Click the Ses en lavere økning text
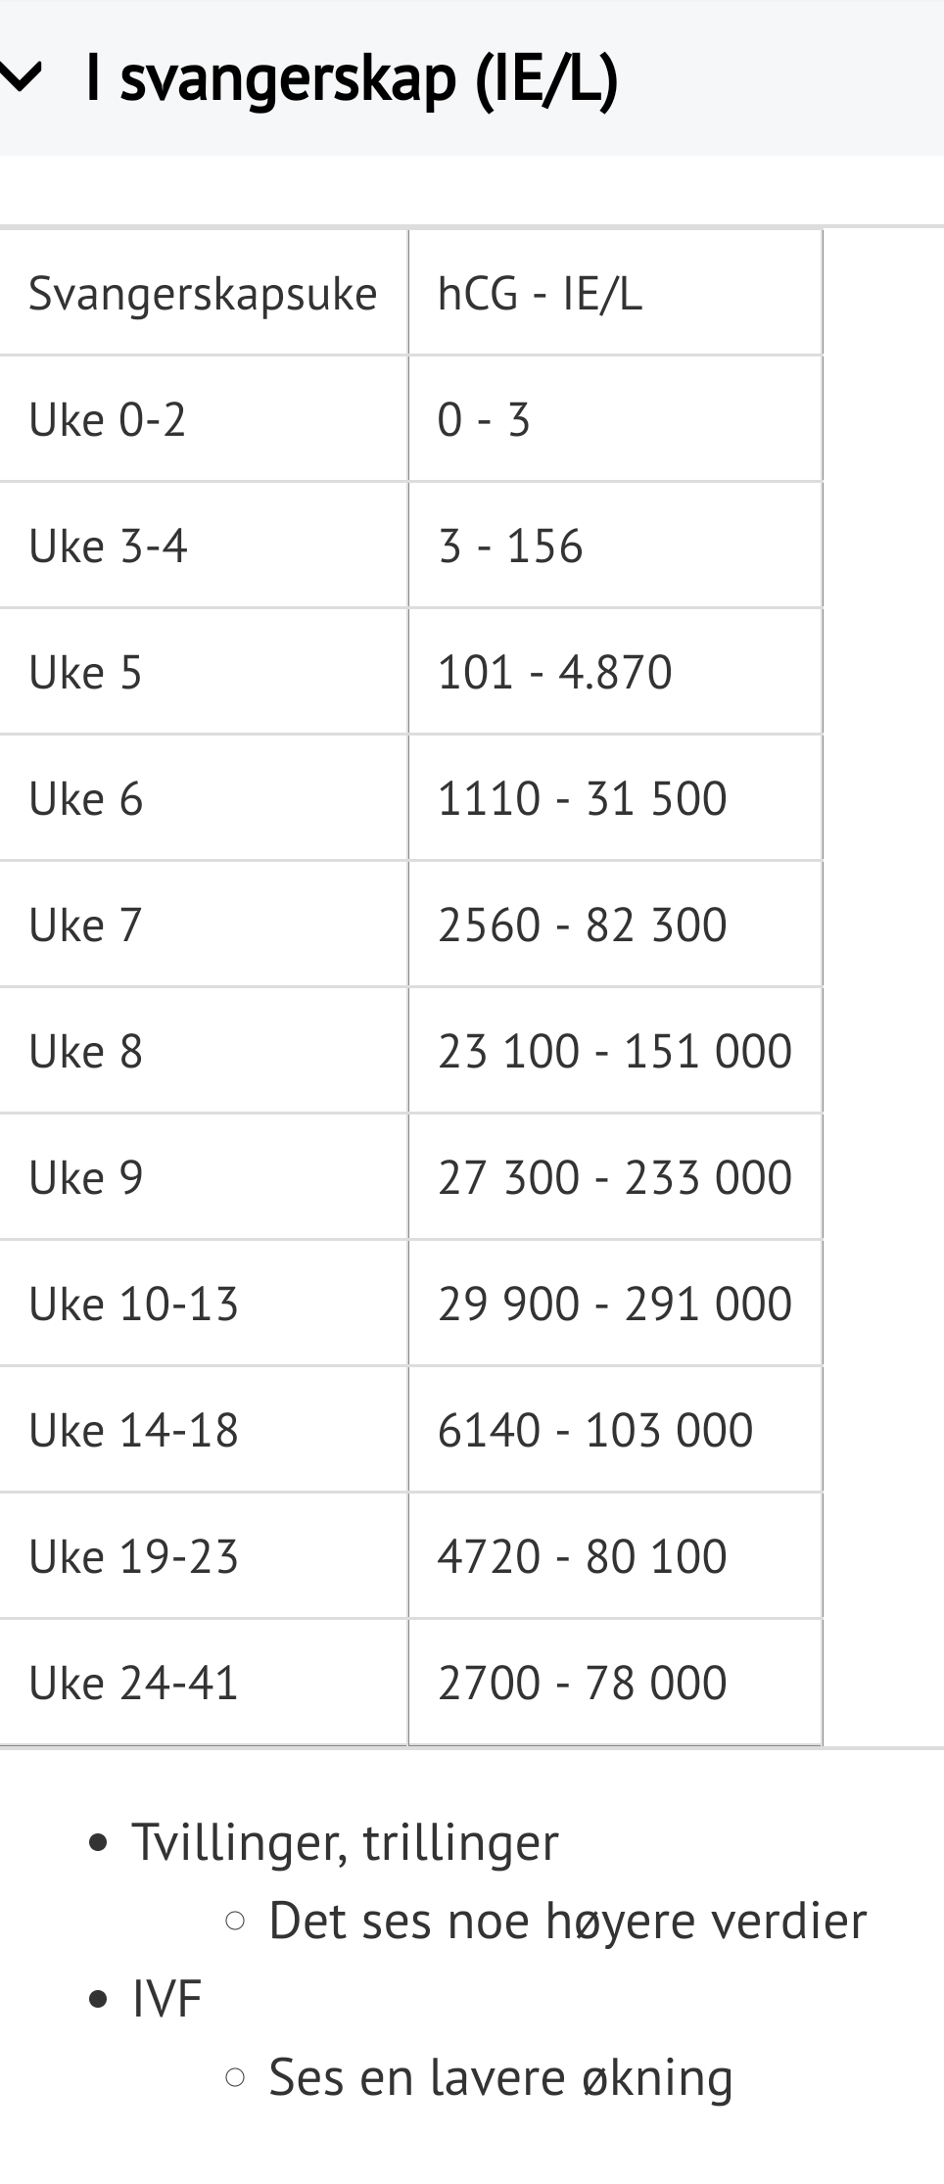Screen dimensions: 944x2184 pos(500,2077)
